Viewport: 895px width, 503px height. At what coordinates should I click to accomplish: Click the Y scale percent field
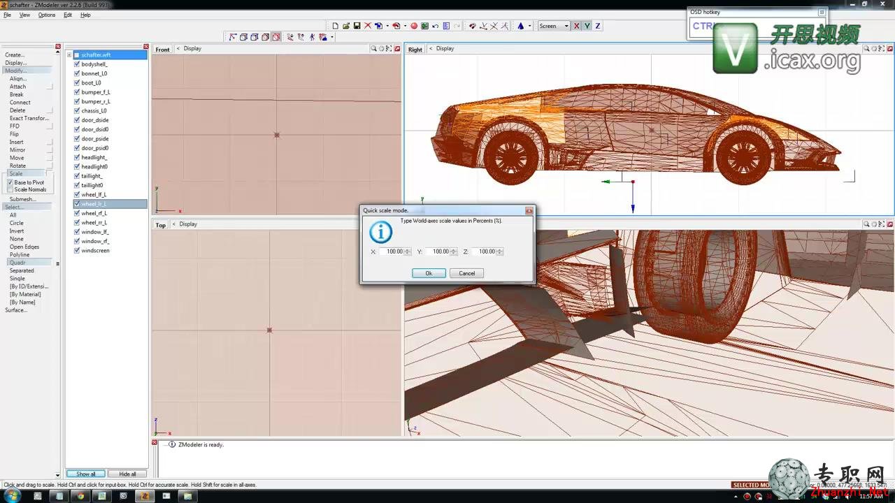438,251
